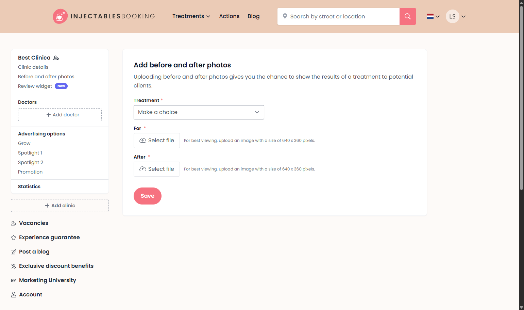Click the Add doctor dashed button

60,115
